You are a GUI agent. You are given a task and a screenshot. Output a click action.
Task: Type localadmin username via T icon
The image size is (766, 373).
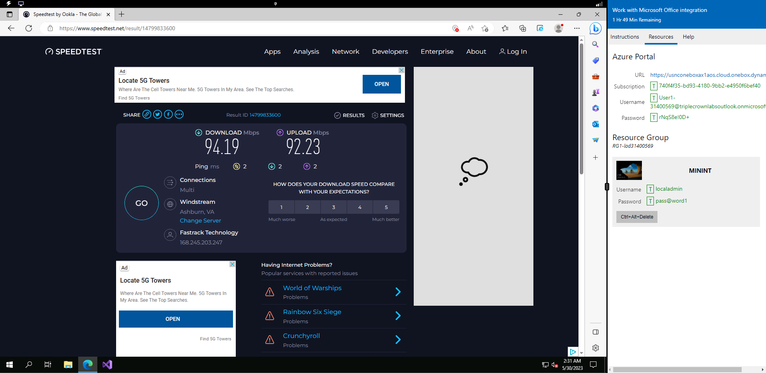point(650,189)
